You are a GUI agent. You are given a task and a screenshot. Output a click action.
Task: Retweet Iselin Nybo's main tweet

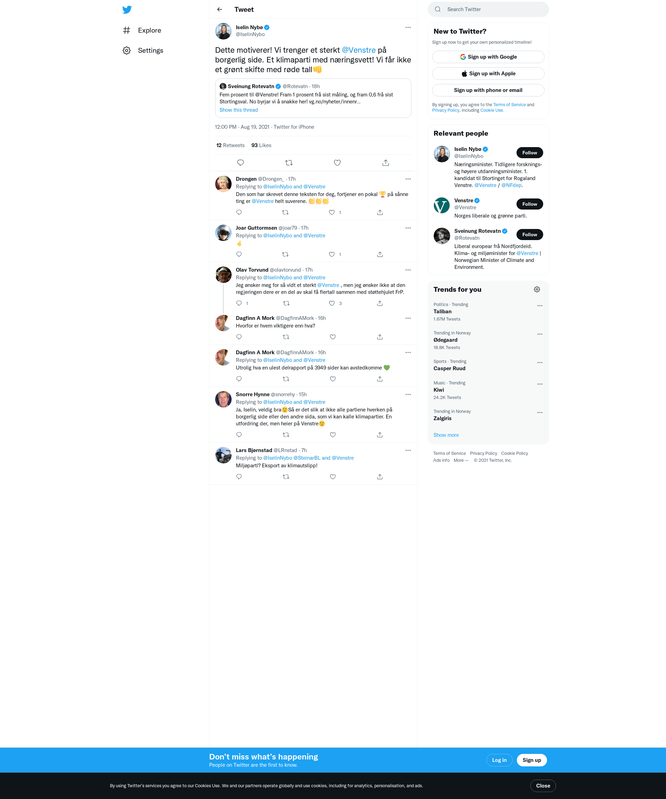click(289, 163)
